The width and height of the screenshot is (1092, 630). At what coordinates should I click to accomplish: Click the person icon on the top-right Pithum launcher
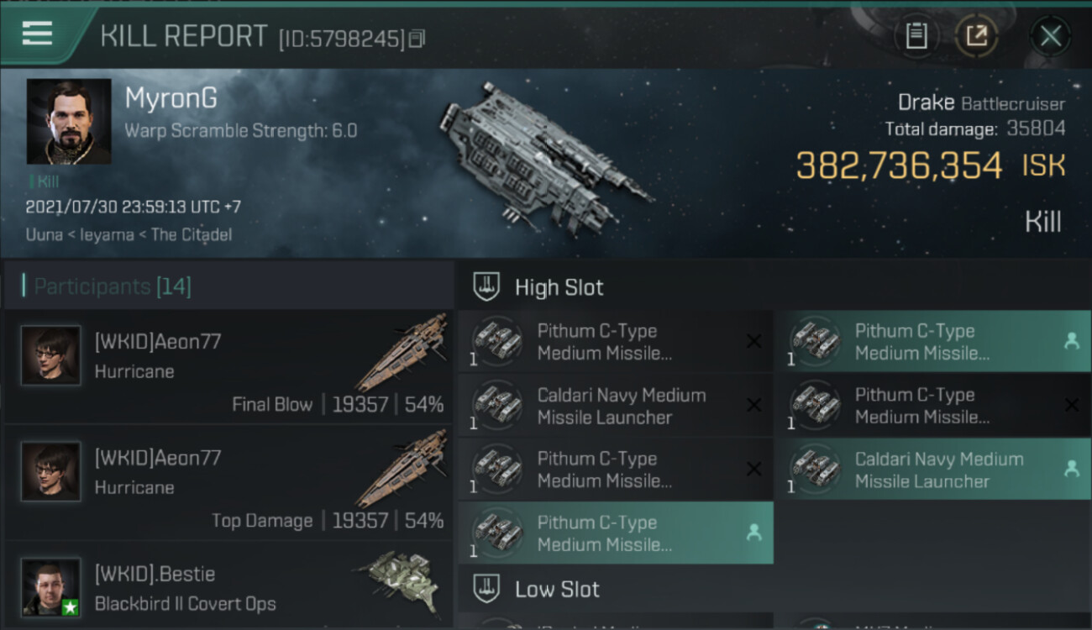tap(1071, 341)
